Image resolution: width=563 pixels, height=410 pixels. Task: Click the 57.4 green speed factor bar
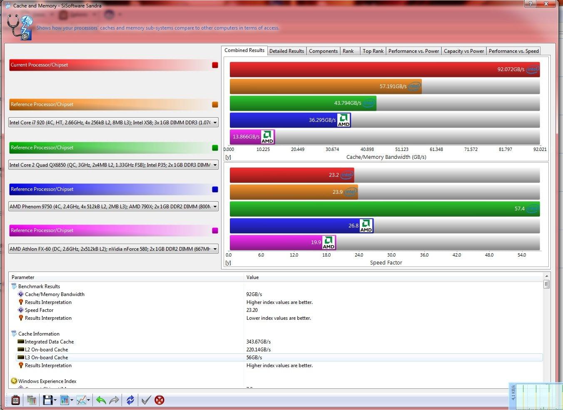click(x=385, y=209)
